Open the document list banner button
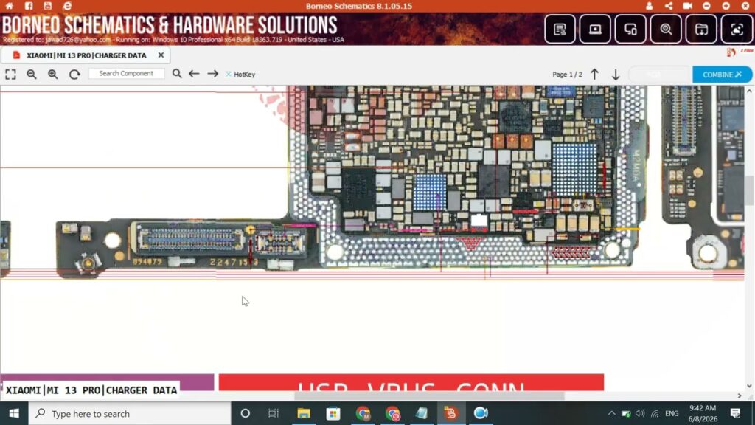The image size is (755, 425). (560, 30)
